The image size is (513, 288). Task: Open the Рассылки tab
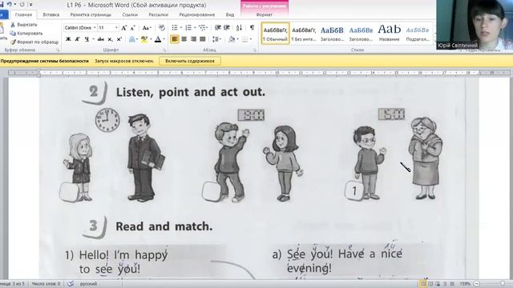pyautogui.click(x=159, y=14)
